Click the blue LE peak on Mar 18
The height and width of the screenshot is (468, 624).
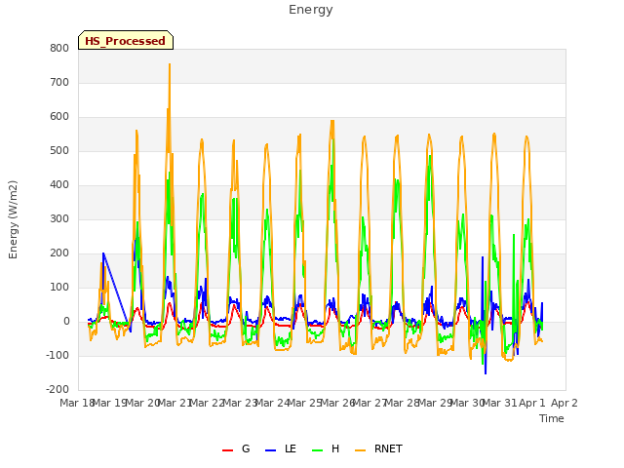click(103, 253)
